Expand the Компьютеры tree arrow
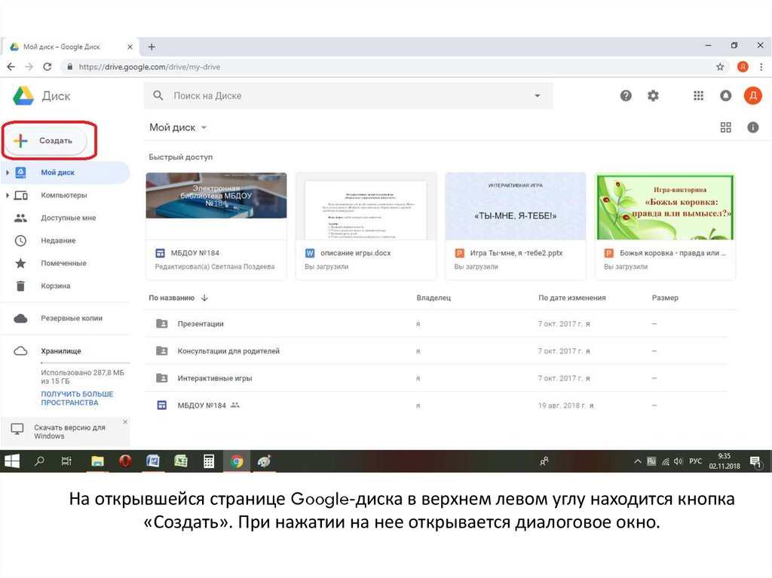Screen dimensions: 772x578 [x=8, y=195]
